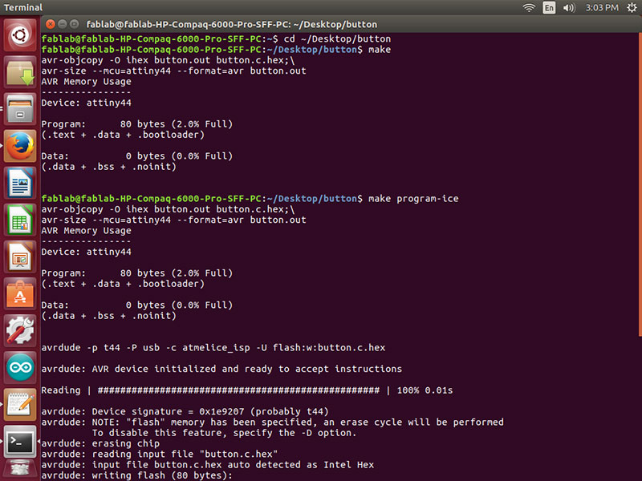
Task: Launch the Firefox web browser
Action: pos(19,146)
